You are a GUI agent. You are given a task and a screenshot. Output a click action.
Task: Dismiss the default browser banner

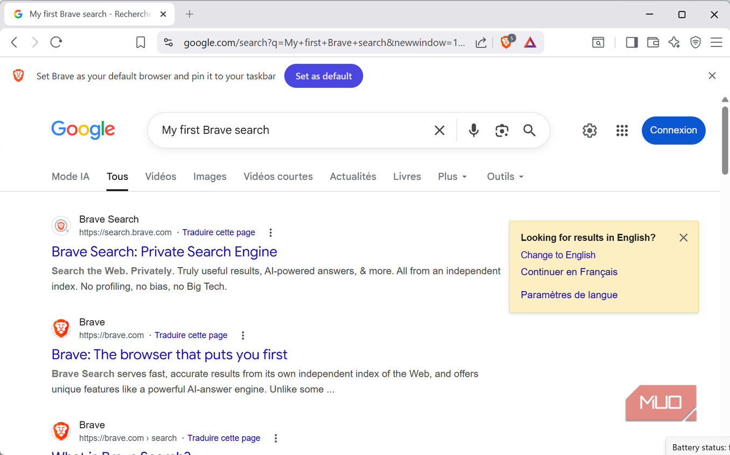(x=712, y=76)
